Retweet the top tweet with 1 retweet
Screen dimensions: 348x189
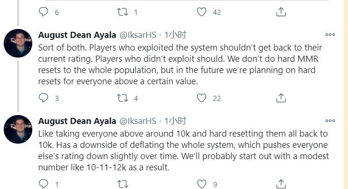click(x=123, y=12)
